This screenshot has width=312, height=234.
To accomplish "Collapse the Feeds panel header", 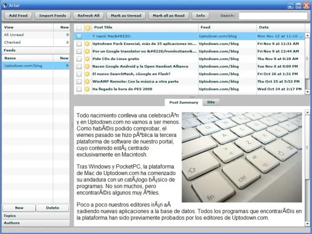I will pyautogui.click(x=35, y=50).
